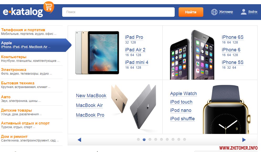Click the iPad Pro product image
The width and height of the screenshot is (261, 152).
(x=97, y=53)
